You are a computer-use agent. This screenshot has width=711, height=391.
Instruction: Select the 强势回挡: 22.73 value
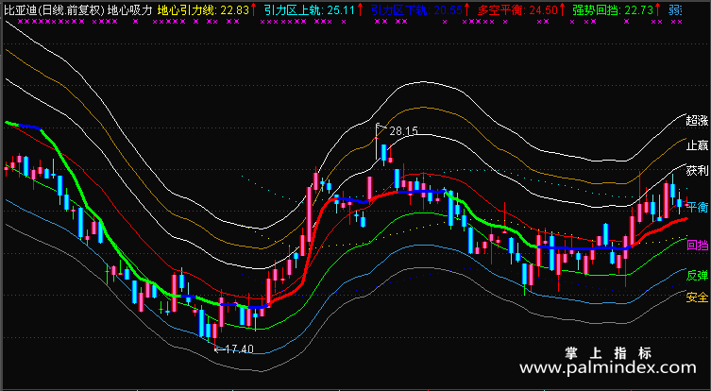(x=612, y=9)
